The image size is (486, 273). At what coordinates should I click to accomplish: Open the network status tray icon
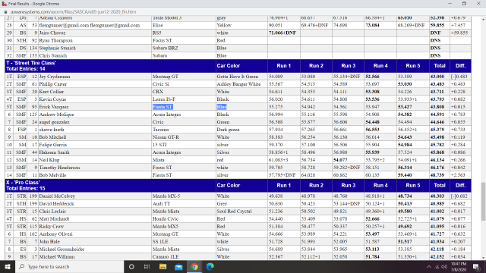[437, 266]
